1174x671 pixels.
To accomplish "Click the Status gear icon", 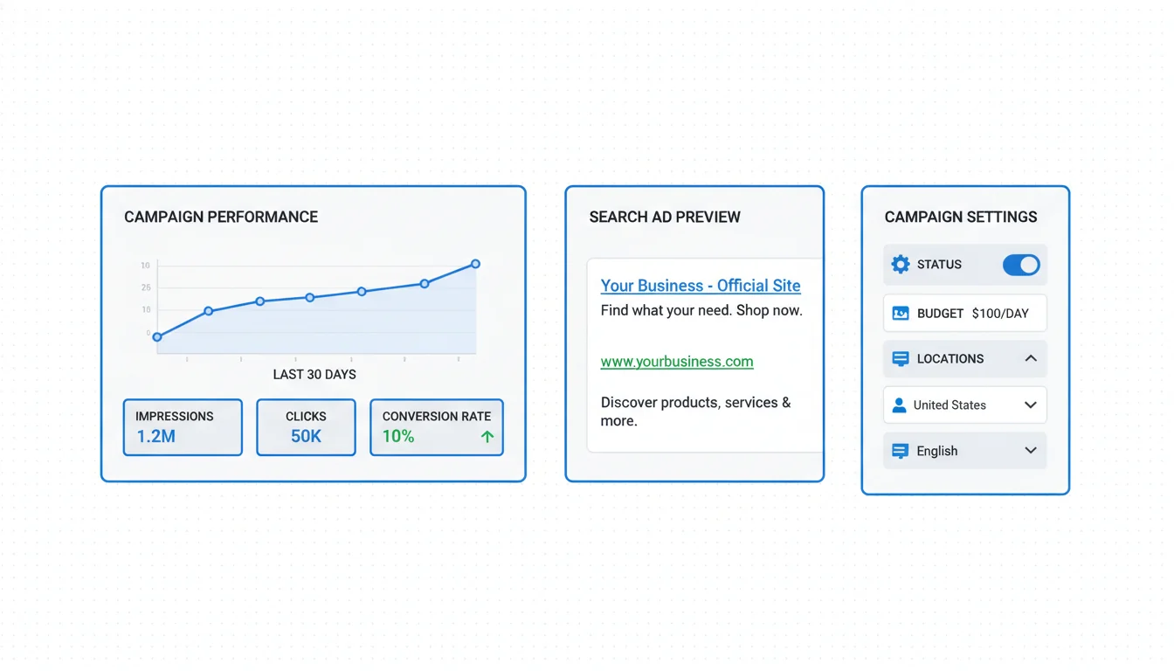I will [901, 265].
